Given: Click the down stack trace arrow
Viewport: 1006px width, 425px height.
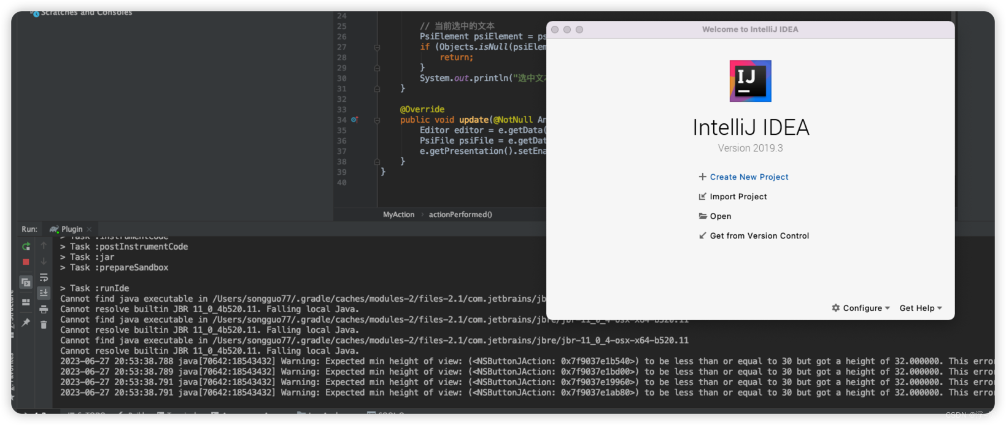Looking at the screenshot, I should pyautogui.click(x=44, y=261).
